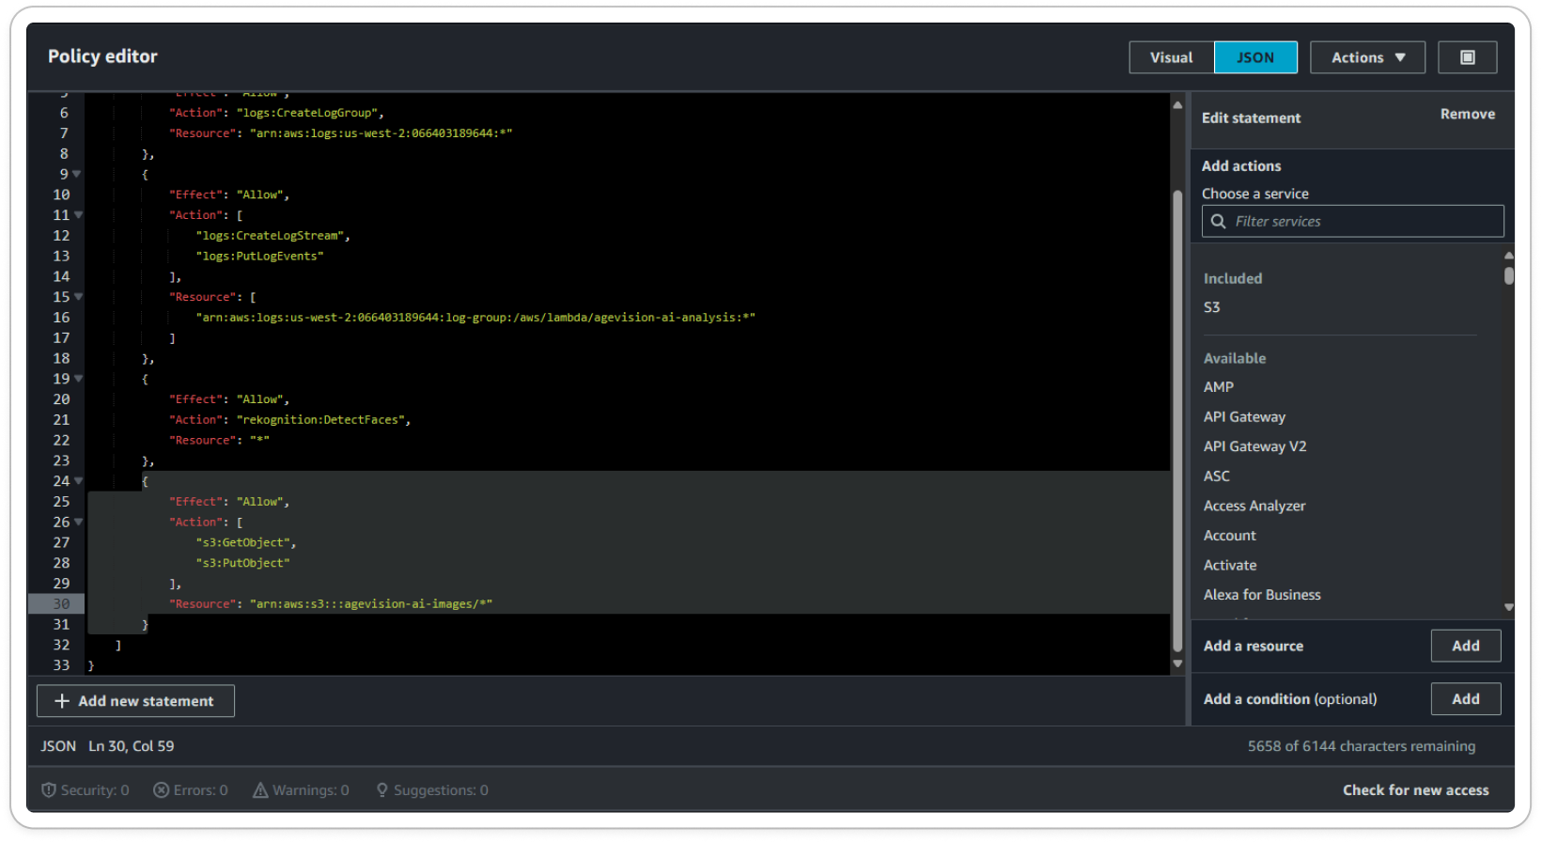The height and width of the screenshot is (843, 1542).
Task: Collapse the fold arrow at line 26
Action: pos(78,522)
